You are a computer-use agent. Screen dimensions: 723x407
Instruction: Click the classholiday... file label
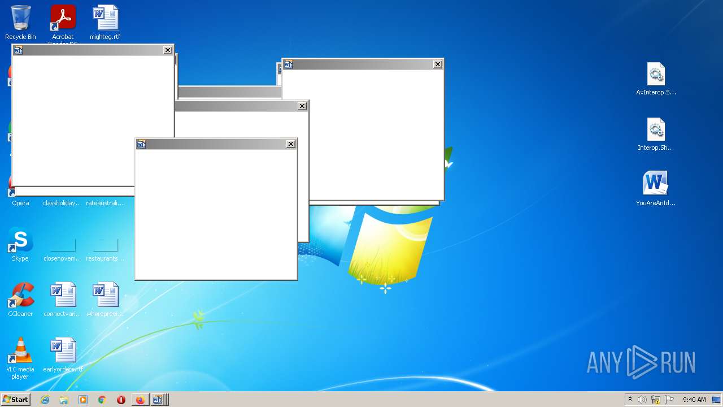point(63,203)
